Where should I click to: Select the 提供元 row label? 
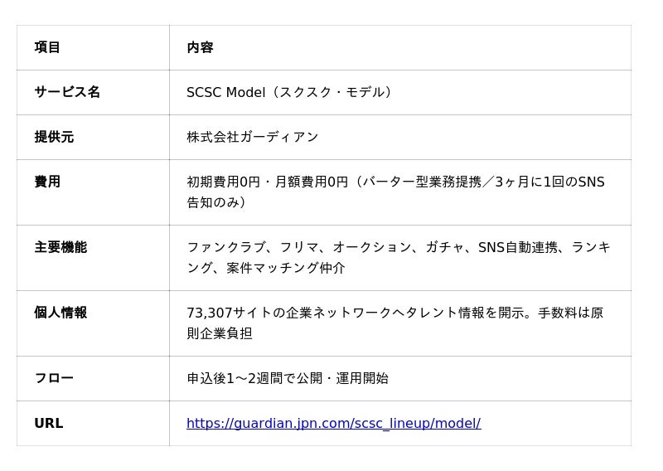[54, 138]
